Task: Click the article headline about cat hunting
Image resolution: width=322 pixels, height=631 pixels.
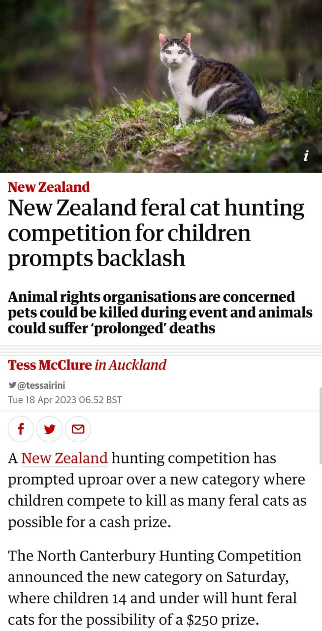Action: (156, 233)
